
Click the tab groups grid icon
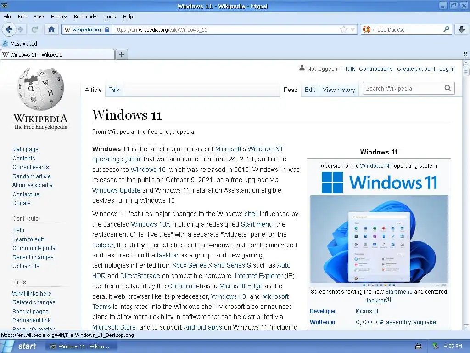[x=465, y=54]
